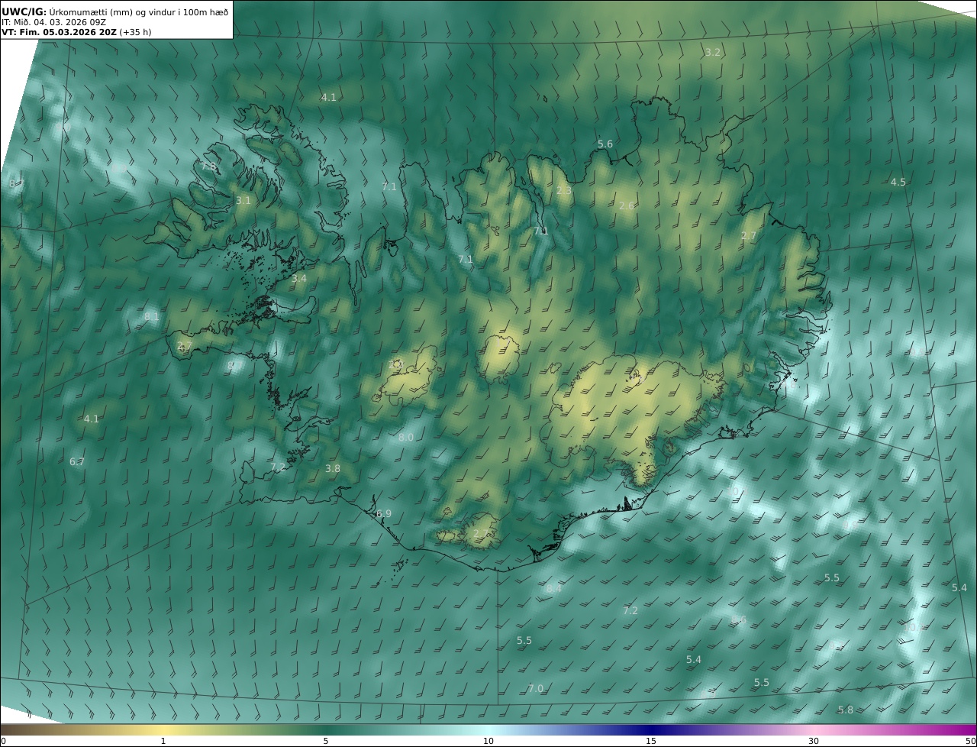This screenshot has width=977, height=747.
Task: Select the 5.6 value on the north coast
Action: click(605, 144)
